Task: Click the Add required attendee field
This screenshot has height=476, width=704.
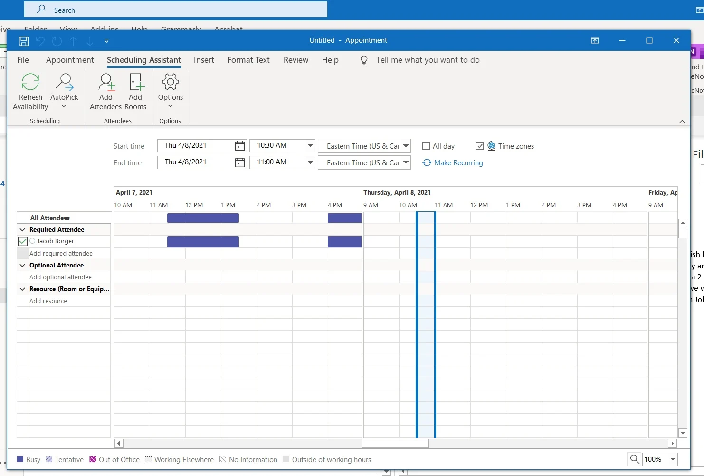Action: pyautogui.click(x=61, y=254)
